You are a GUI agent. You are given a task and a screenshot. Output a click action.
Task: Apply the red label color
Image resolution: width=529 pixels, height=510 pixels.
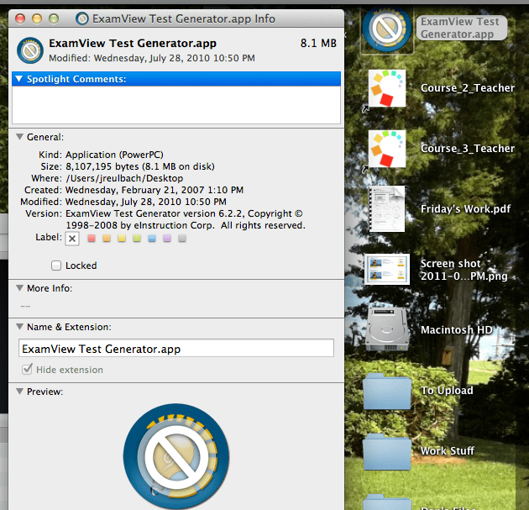tap(92, 239)
